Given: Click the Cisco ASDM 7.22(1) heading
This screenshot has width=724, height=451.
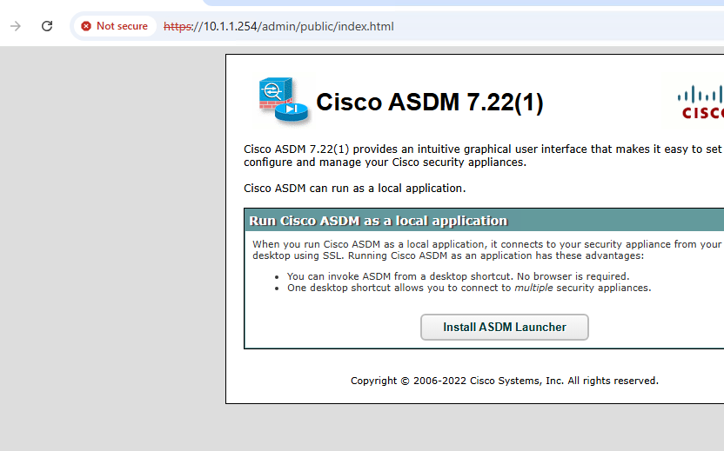Looking at the screenshot, I should 429,102.
